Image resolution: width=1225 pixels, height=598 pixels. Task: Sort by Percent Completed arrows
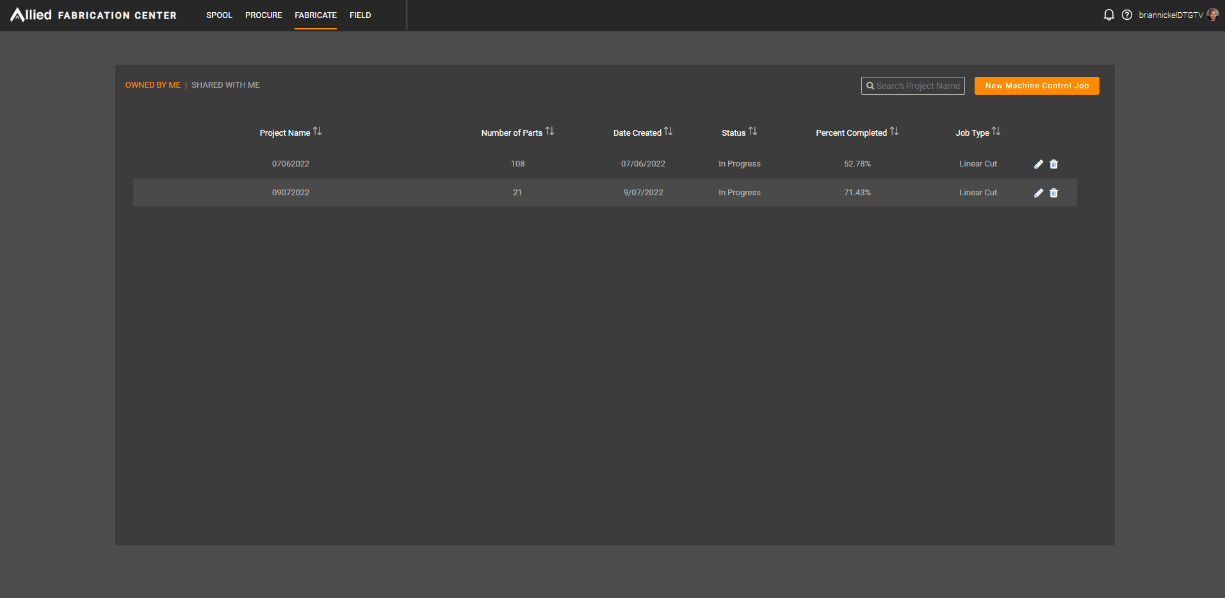[x=895, y=131]
